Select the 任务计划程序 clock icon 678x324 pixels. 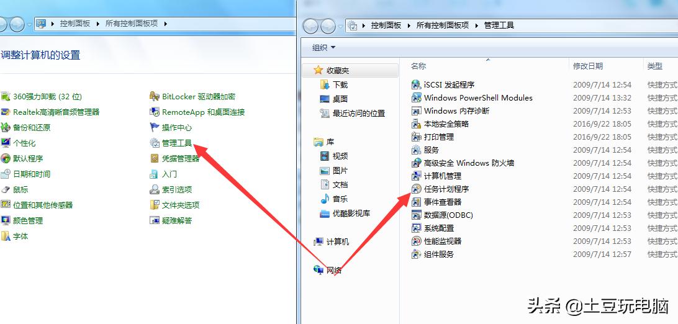tap(416, 189)
